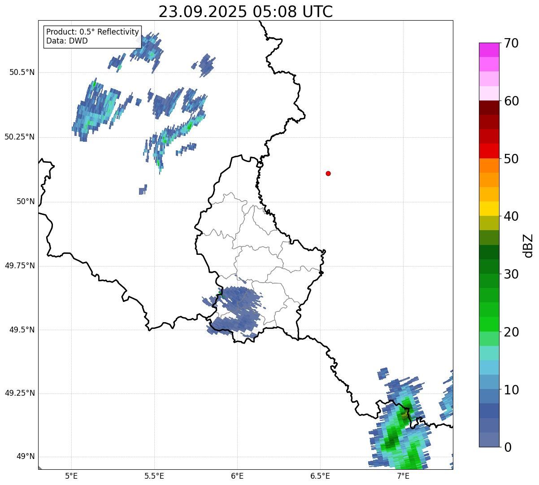Image resolution: width=539 pixels, height=485 pixels.
Task: Click the red radar site marker
Action: (328, 173)
